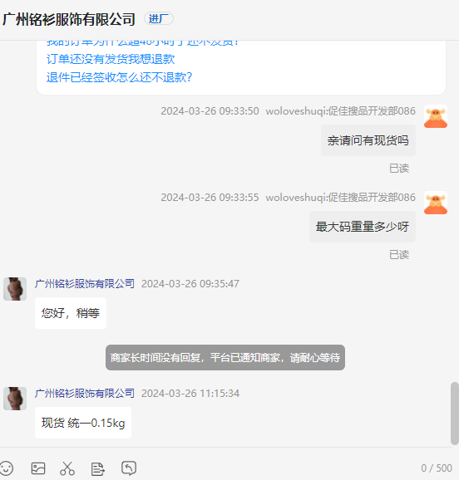Image resolution: width=459 pixels, height=480 pixels.
Task: Open link 退件已经签收怎么还不退款?
Action: (119, 77)
